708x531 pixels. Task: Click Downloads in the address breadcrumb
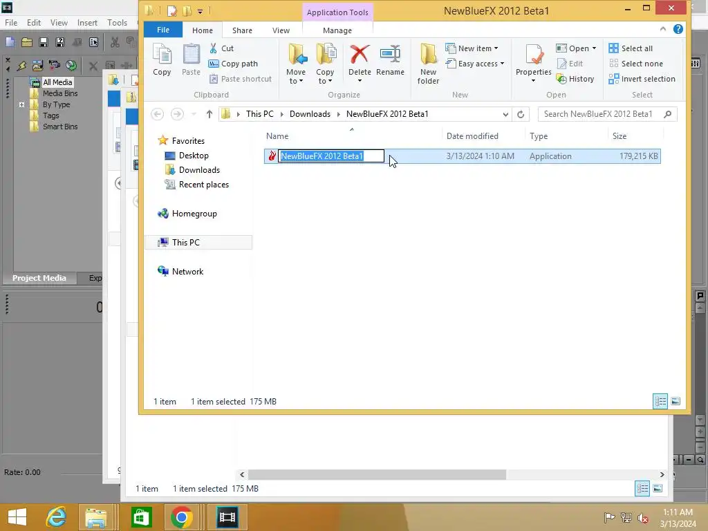[310, 114]
